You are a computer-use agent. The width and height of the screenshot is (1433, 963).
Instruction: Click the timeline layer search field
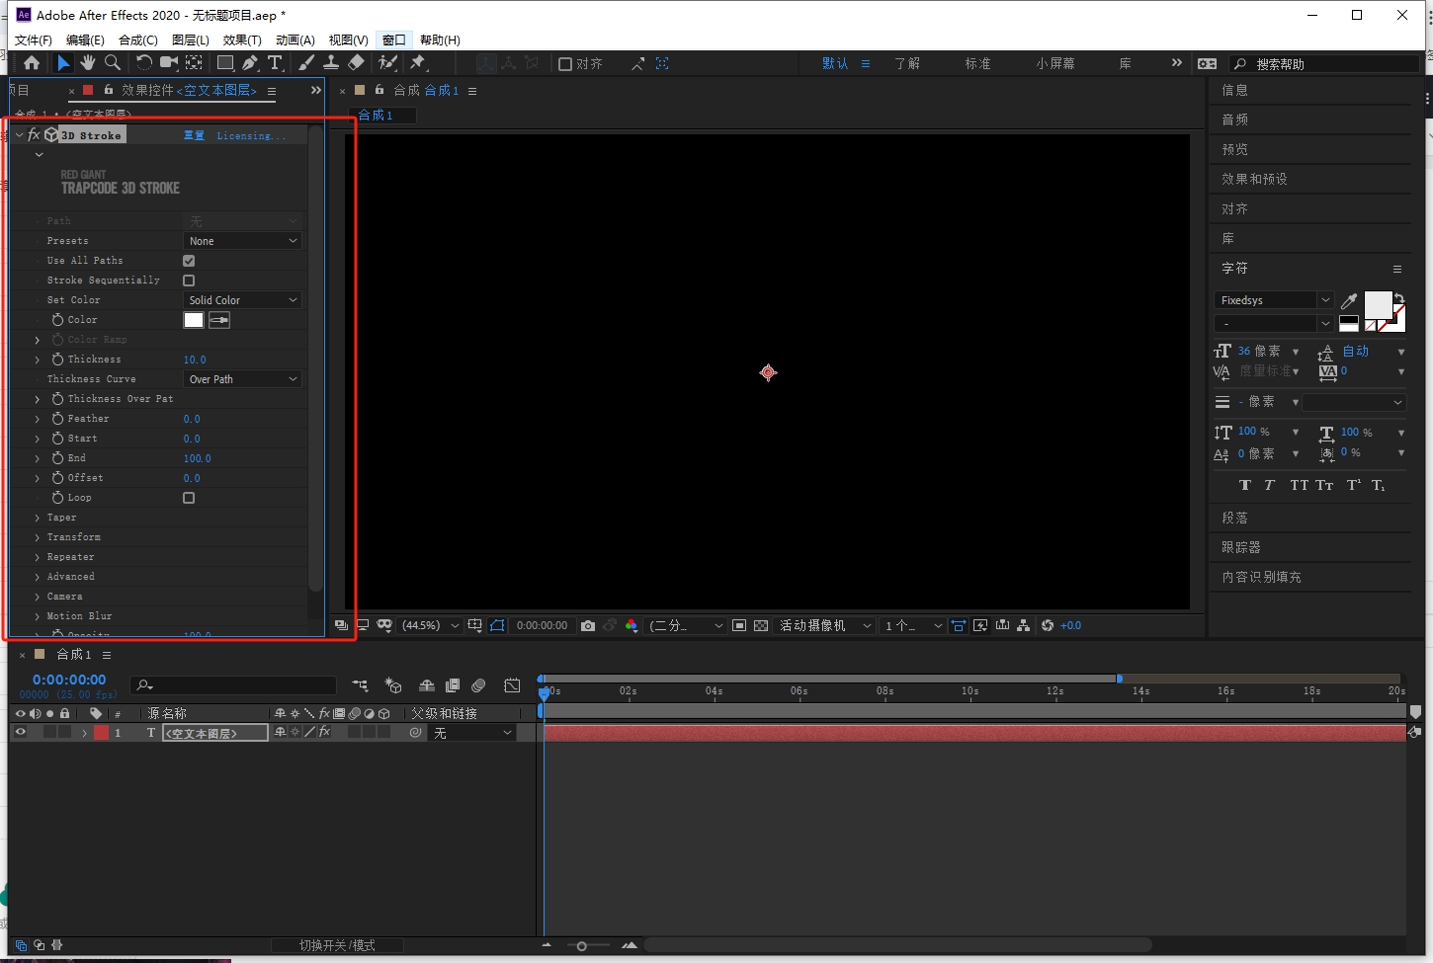234,684
